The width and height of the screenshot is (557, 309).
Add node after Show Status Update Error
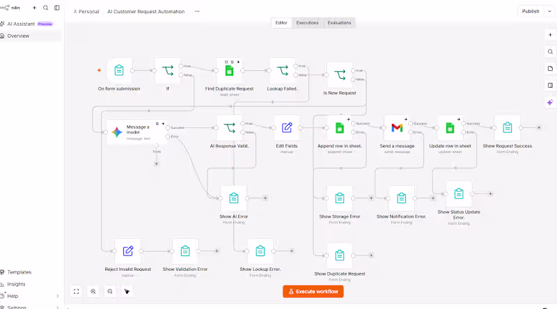coord(490,193)
